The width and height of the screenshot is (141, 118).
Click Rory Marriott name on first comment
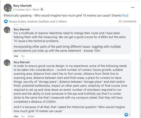(22, 29)
